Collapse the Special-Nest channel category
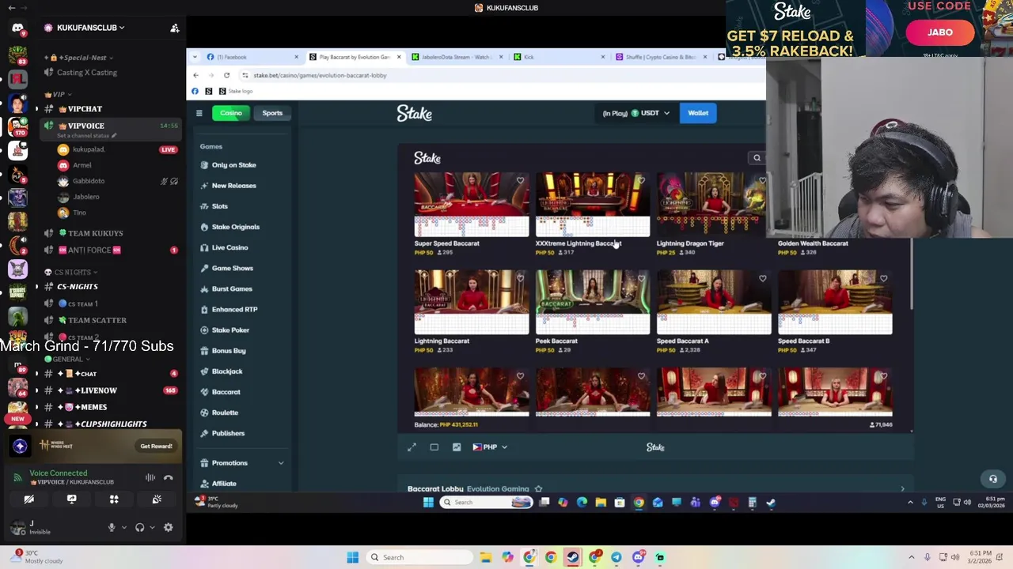This screenshot has width=1013, height=569. point(84,58)
